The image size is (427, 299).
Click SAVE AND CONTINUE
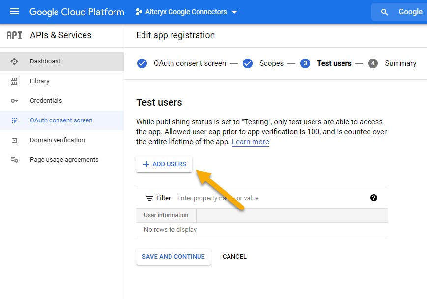pos(173,256)
